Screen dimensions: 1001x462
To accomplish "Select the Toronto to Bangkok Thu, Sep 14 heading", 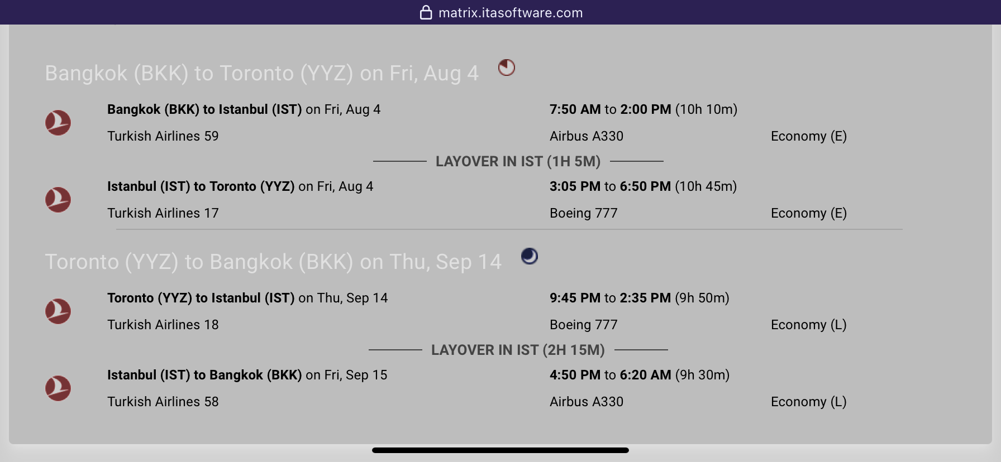I will pos(273,262).
